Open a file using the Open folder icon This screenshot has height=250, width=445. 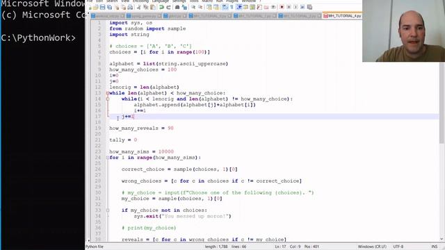[x=96, y=7]
